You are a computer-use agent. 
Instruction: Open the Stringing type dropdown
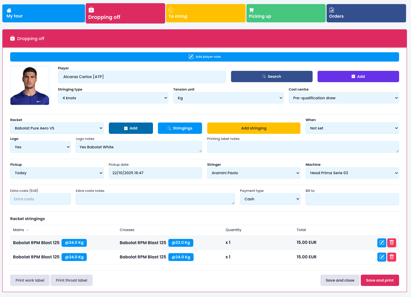pos(113,98)
